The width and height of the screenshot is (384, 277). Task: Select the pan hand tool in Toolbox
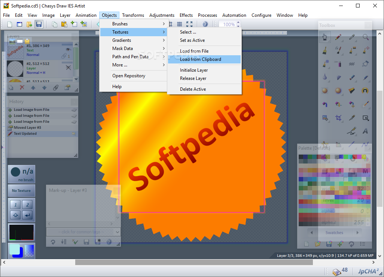point(325,37)
